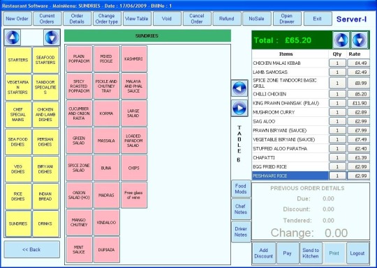Select the BIRYANI DISHES category
377x268 pixels.
coord(45,169)
